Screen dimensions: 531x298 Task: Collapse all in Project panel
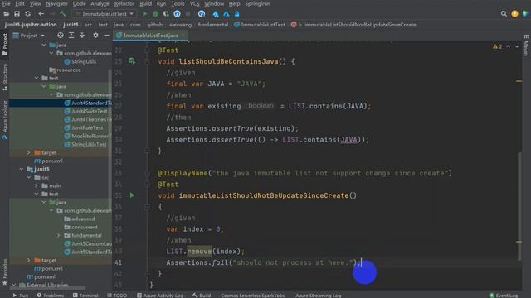82,35
